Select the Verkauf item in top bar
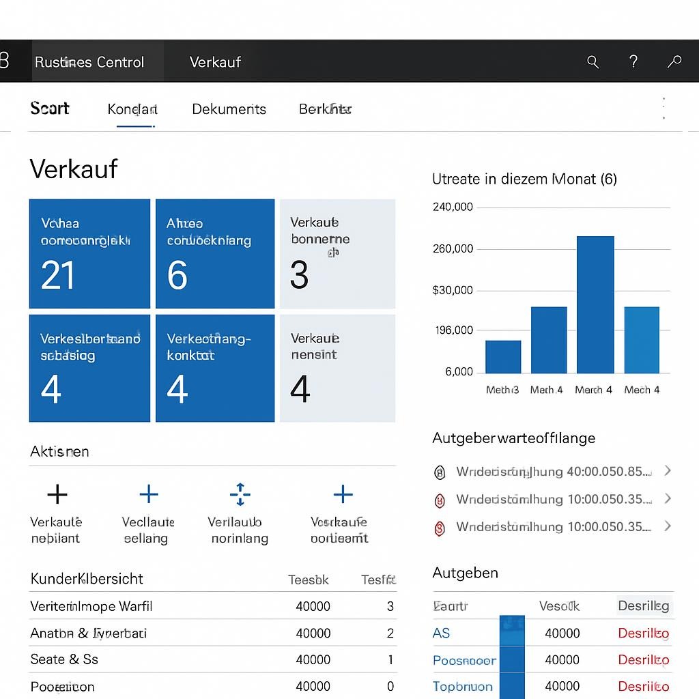The height and width of the screenshot is (699, 699). pos(215,62)
